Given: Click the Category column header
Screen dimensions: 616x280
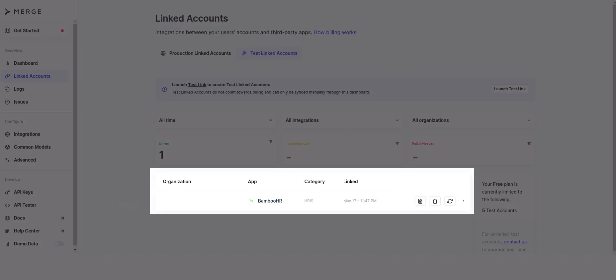Looking at the screenshot, I should coord(314,182).
